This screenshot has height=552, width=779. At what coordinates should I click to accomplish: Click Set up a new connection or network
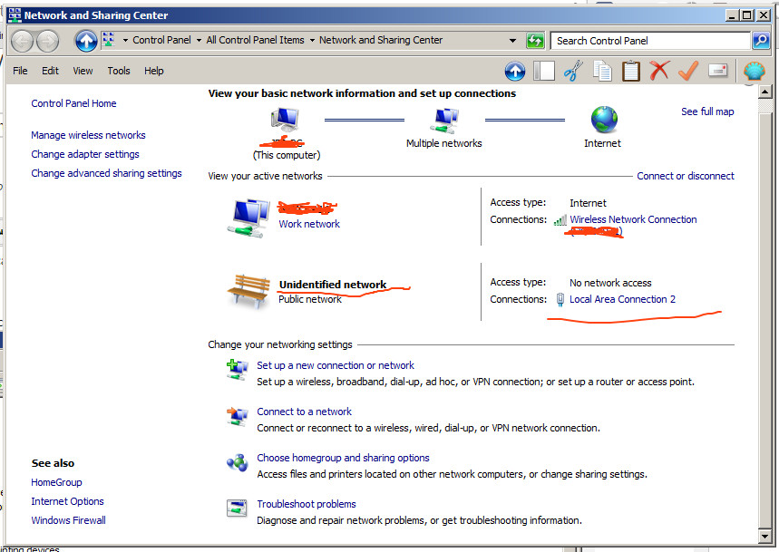tap(336, 365)
